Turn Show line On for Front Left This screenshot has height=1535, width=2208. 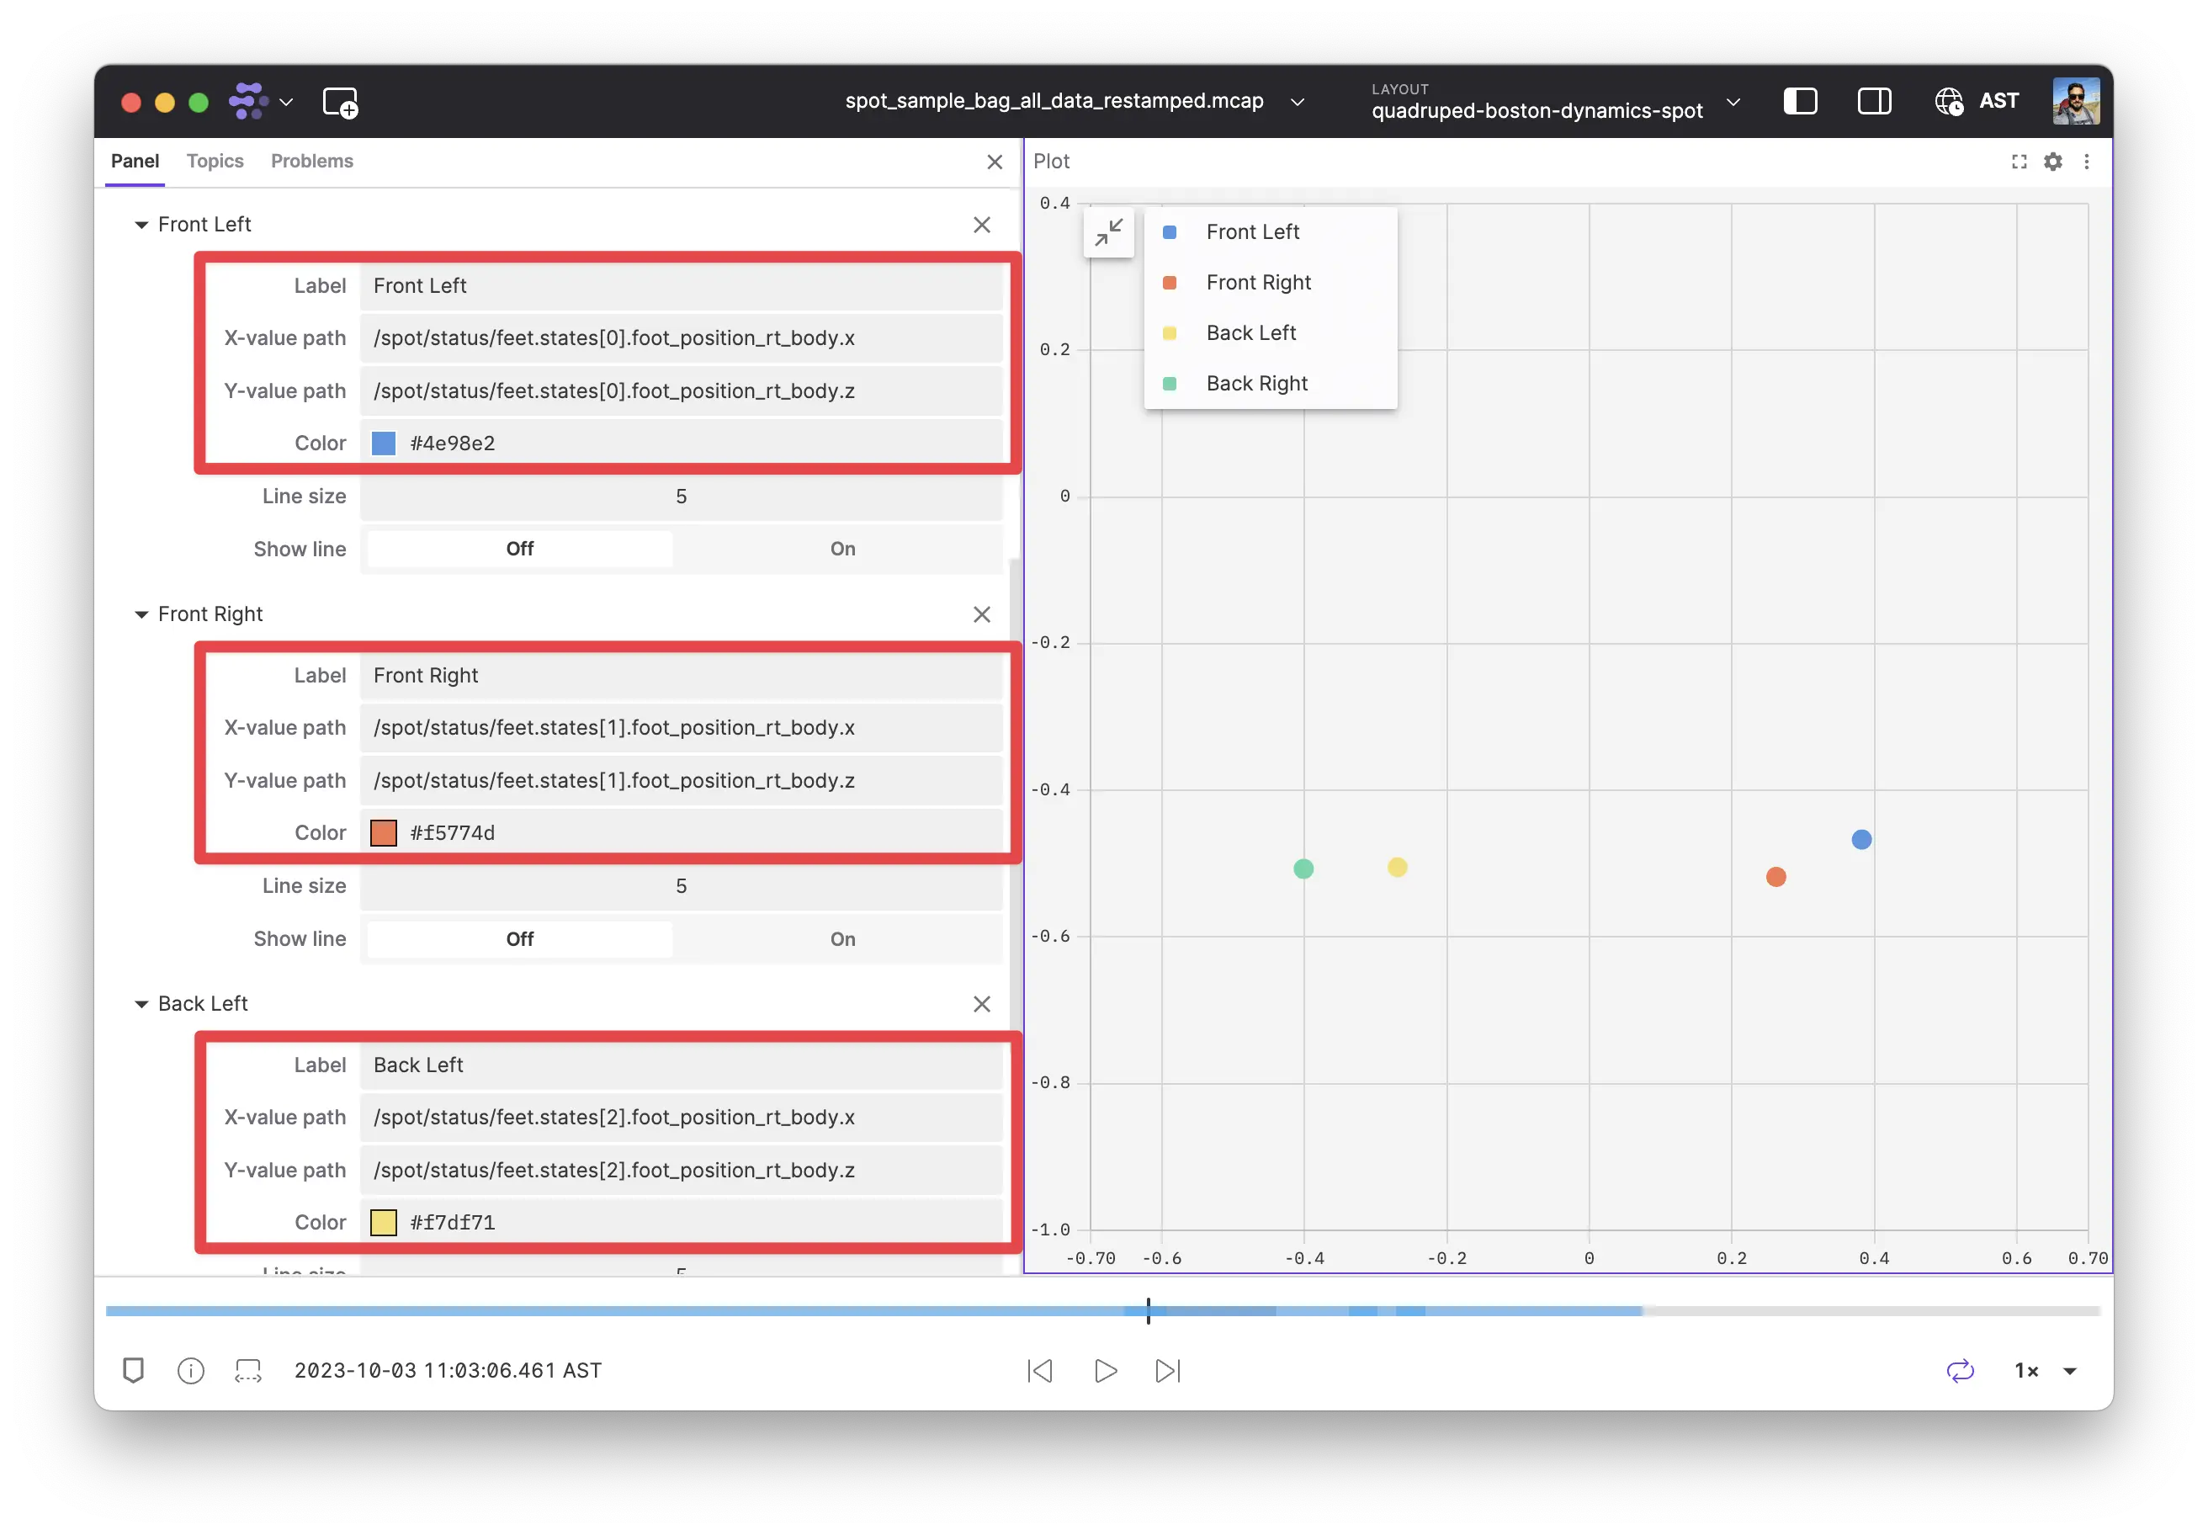click(x=841, y=550)
